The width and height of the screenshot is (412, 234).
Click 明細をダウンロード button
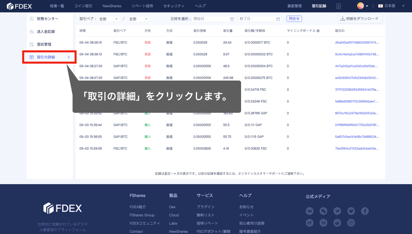coord(360,19)
